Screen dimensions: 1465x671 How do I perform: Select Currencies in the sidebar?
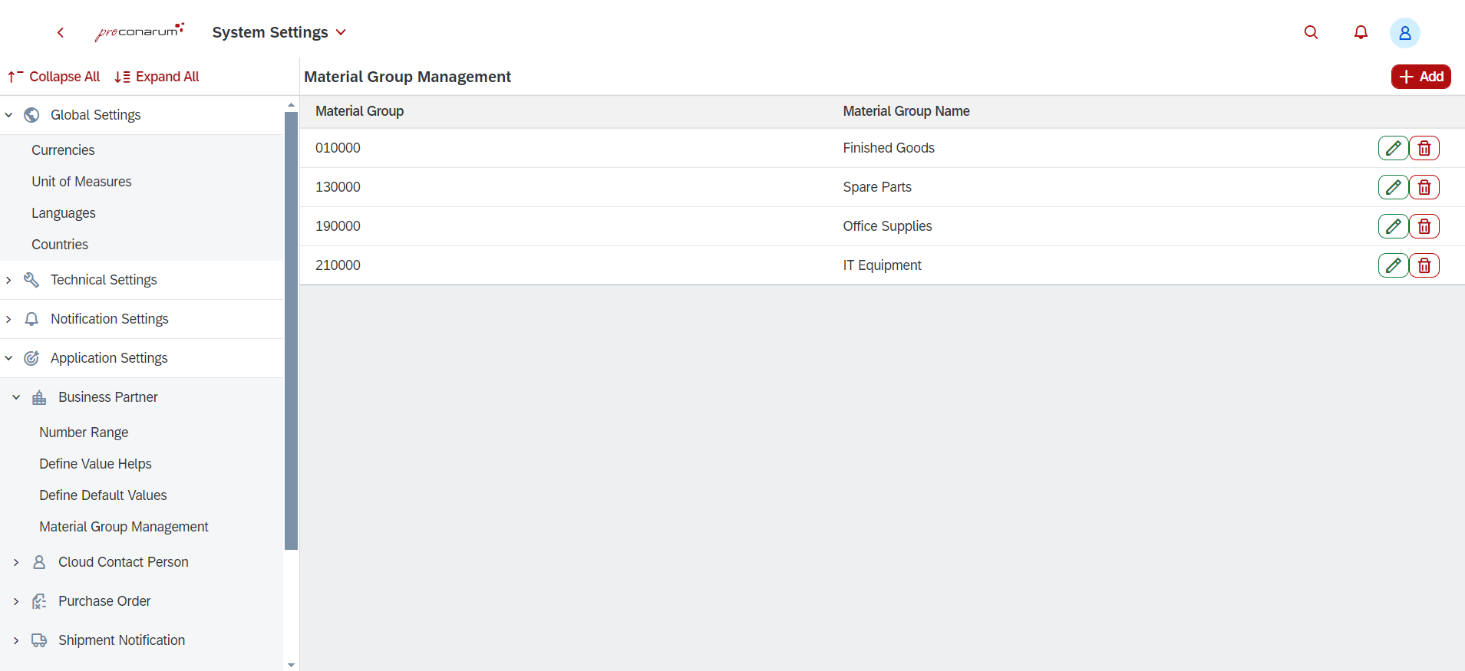click(63, 150)
